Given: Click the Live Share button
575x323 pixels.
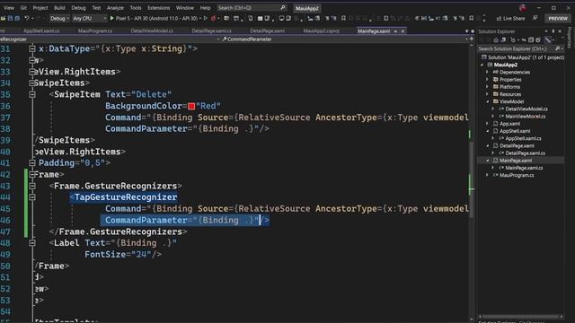Looking at the screenshot, I should tap(510, 18).
